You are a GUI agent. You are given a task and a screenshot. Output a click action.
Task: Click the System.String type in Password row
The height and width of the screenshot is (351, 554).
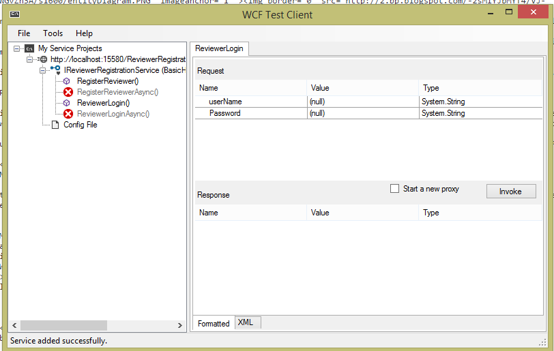coord(480,113)
